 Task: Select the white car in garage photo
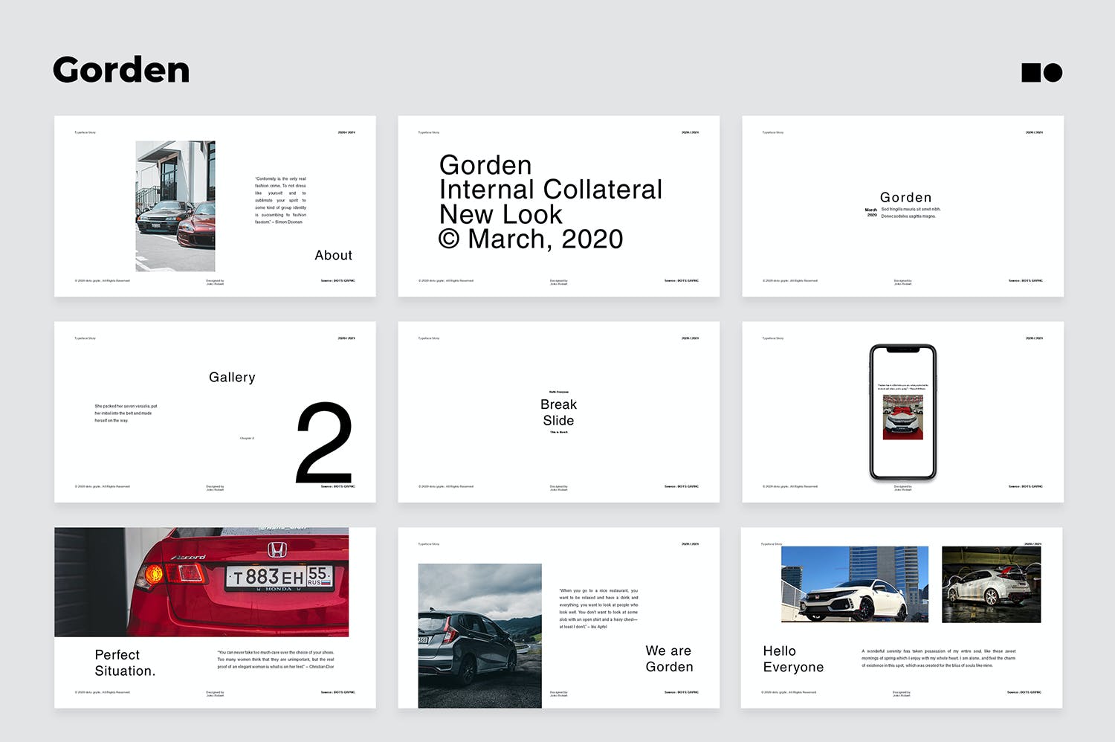[991, 584]
